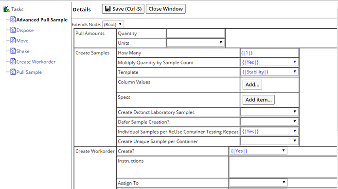338x189 pixels.
Task: Click the Tasks root icon
Action: pyautogui.click(x=6, y=9)
